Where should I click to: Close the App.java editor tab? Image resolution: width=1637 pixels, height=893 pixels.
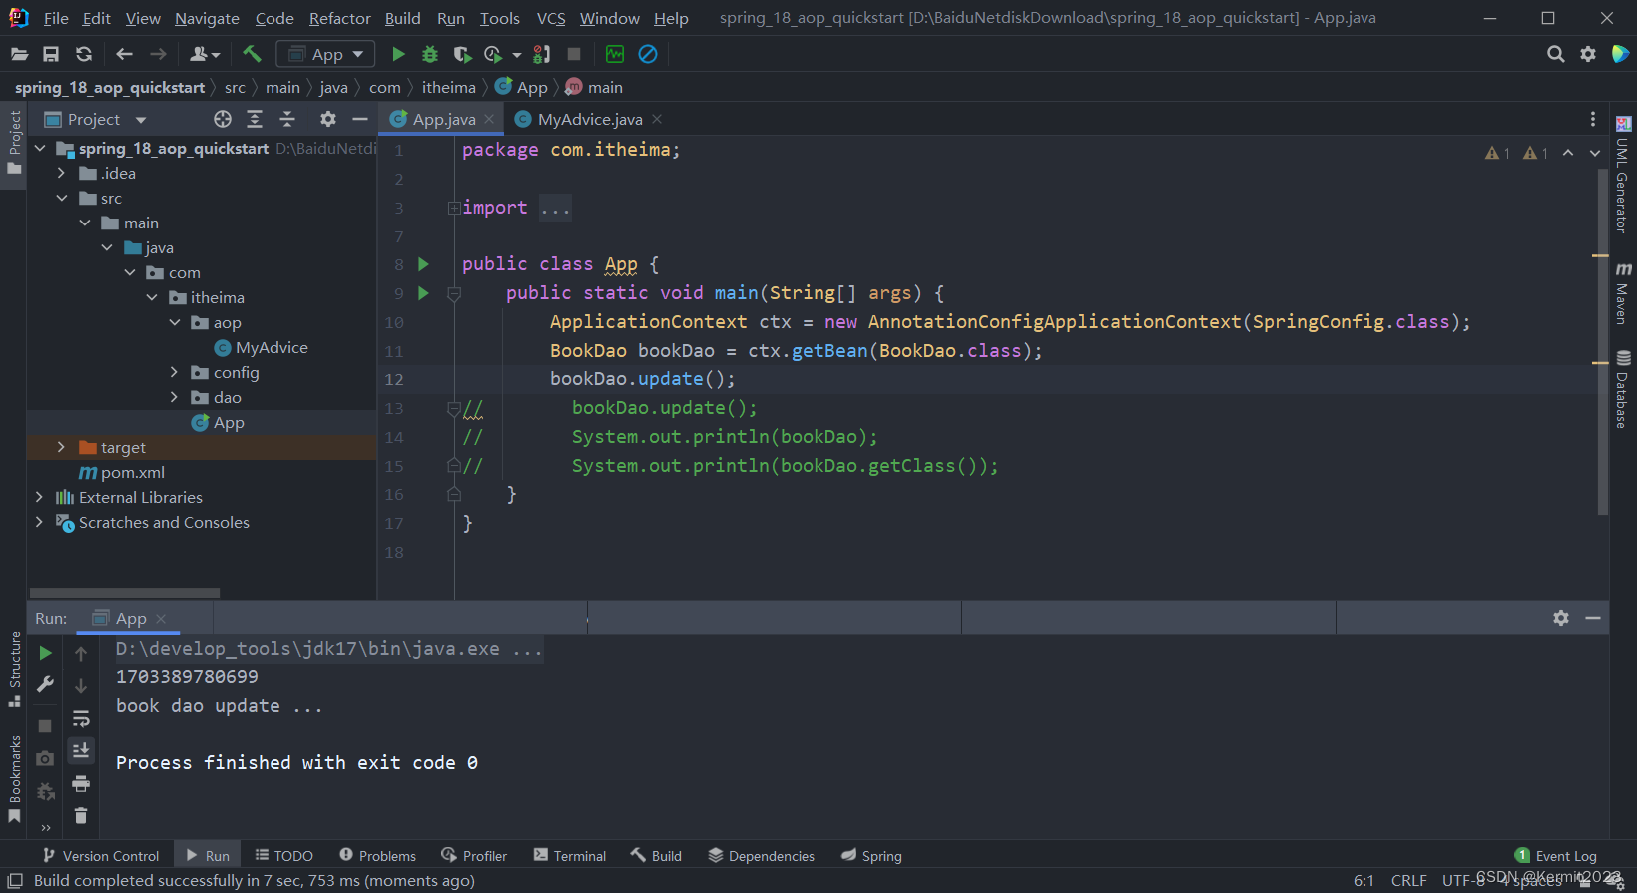pyautogui.click(x=489, y=119)
